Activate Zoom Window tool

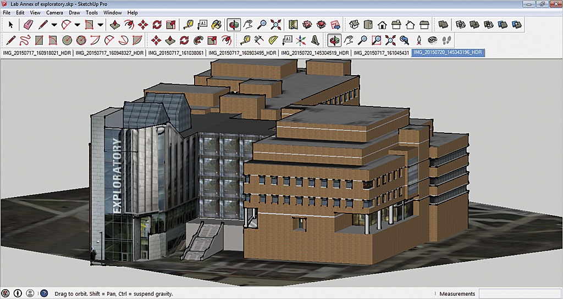(376, 40)
